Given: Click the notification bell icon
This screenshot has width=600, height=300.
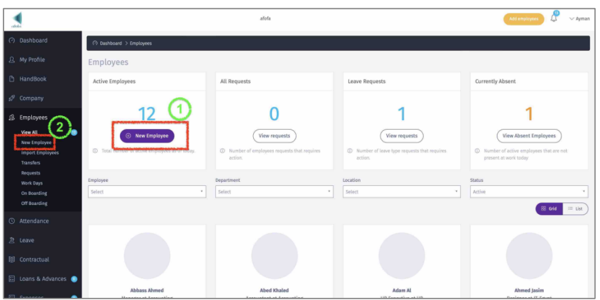Looking at the screenshot, I should point(554,18).
